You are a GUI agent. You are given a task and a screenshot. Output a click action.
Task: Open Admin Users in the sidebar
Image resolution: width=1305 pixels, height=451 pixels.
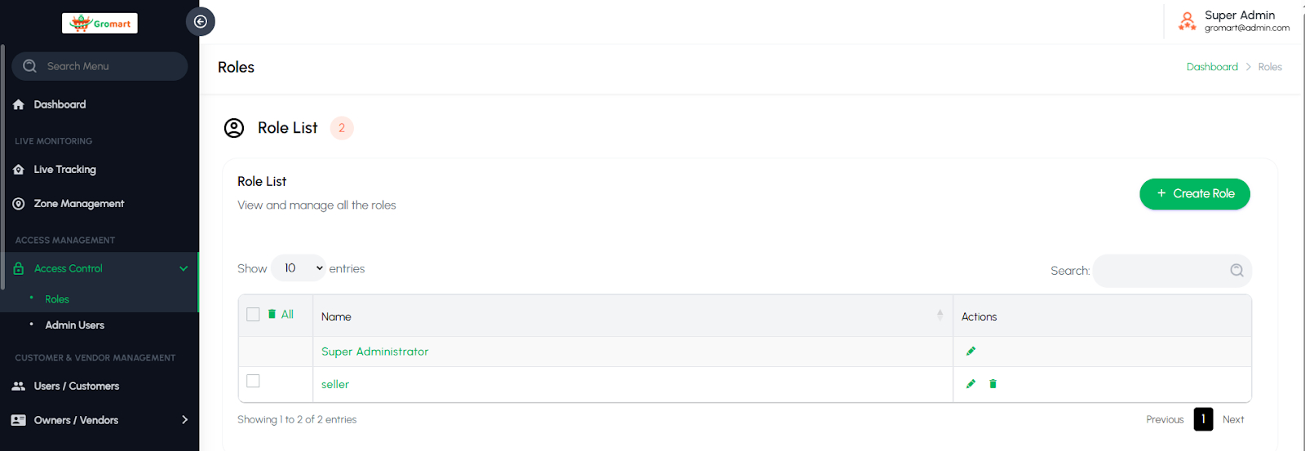75,325
